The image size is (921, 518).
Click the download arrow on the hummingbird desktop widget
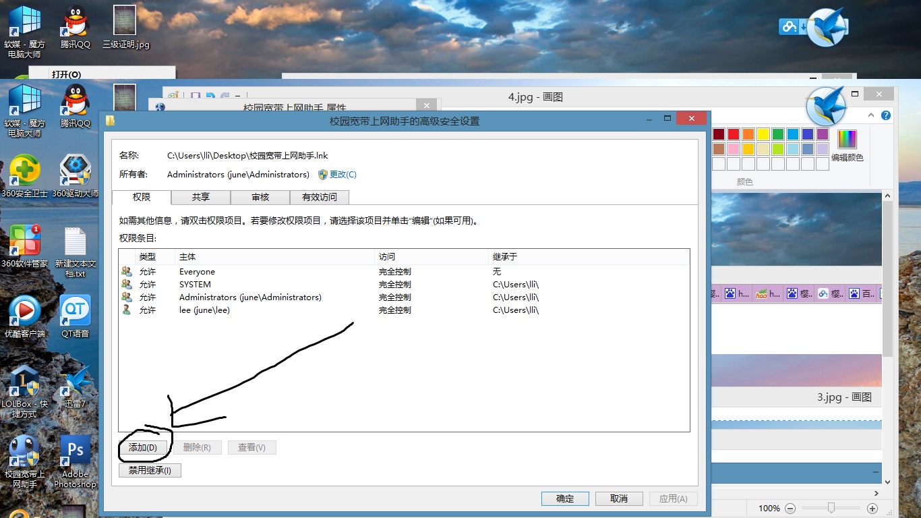click(x=803, y=28)
